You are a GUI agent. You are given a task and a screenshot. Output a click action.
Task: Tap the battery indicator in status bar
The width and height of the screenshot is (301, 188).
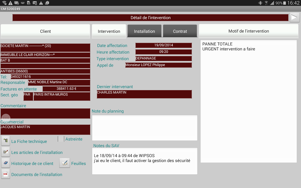(285, 3)
